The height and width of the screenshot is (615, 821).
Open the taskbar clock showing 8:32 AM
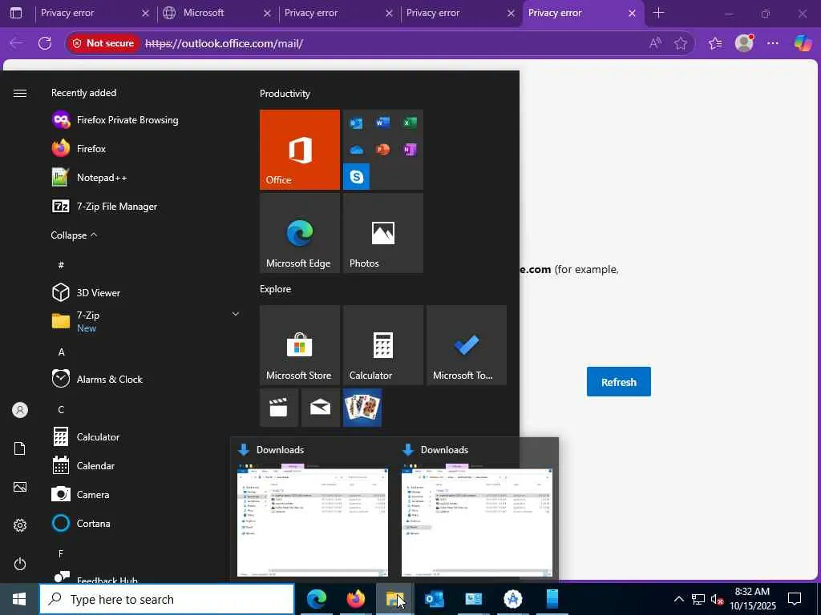coord(753,599)
